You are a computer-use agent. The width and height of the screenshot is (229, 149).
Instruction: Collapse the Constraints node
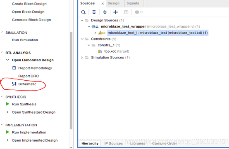coord(82,39)
